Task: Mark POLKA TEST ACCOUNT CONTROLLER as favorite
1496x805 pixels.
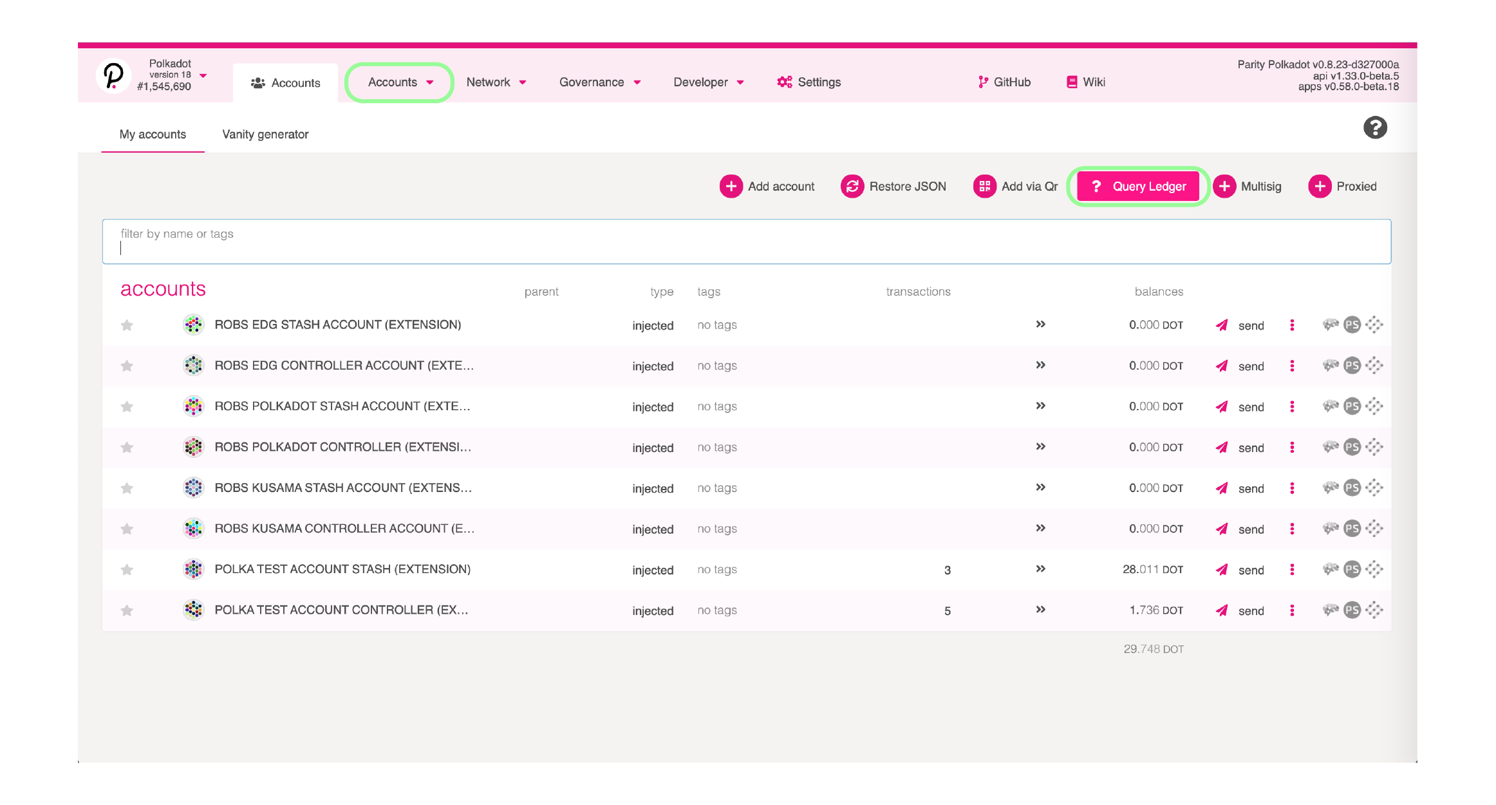Action: [x=127, y=611]
